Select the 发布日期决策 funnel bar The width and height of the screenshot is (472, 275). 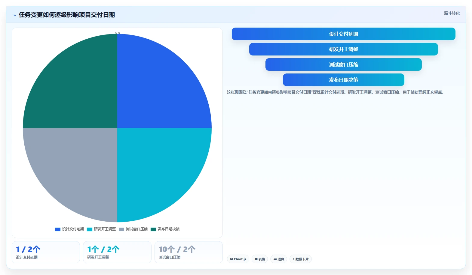tap(343, 80)
